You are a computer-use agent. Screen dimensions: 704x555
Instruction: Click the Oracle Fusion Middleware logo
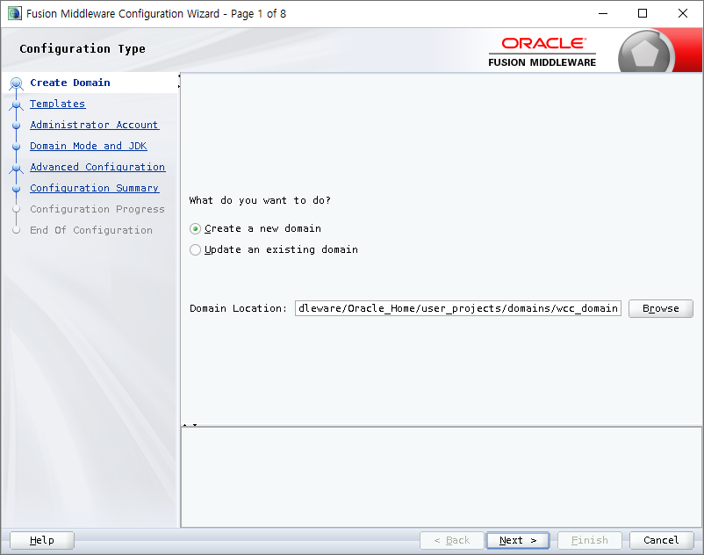[542, 52]
